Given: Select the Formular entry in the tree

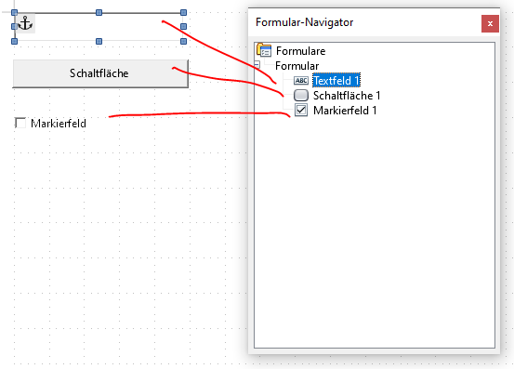Looking at the screenshot, I should [x=297, y=66].
